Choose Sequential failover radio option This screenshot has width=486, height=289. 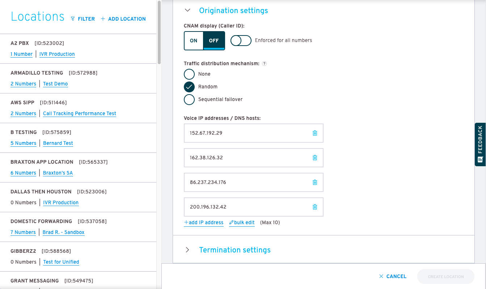pyautogui.click(x=189, y=100)
